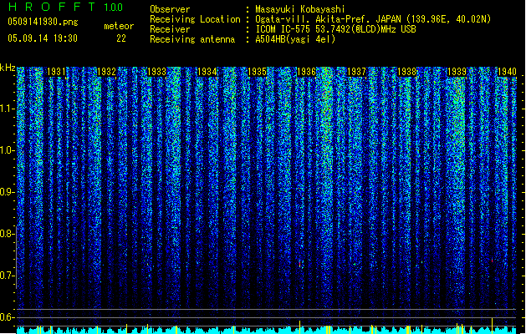This screenshot has height=334, width=526.
Task: Click the "Receiver" field label
Action: pos(170,29)
